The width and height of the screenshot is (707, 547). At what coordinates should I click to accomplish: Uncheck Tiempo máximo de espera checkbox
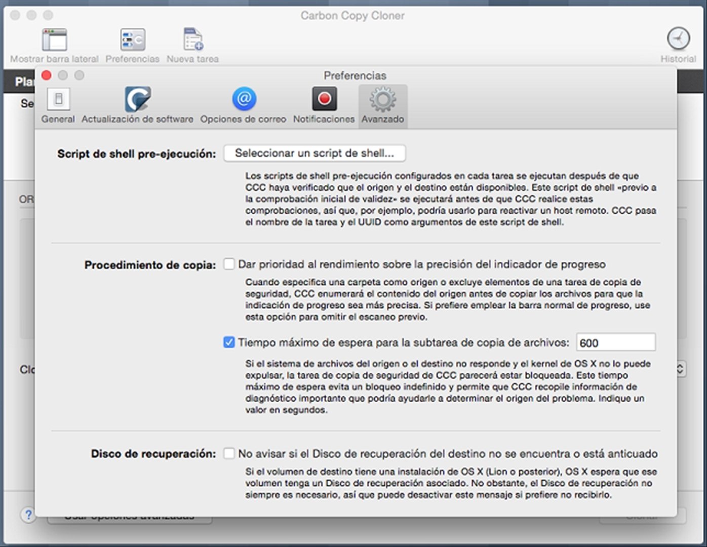tap(229, 342)
